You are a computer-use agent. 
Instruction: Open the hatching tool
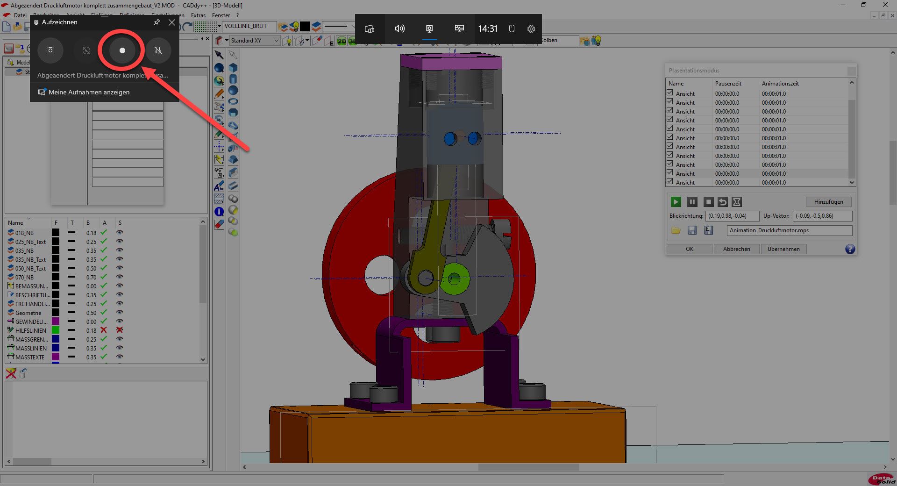tap(219, 199)
